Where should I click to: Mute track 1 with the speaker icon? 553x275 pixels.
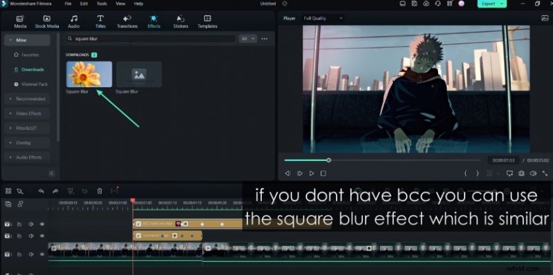click(x=30, y=254)
